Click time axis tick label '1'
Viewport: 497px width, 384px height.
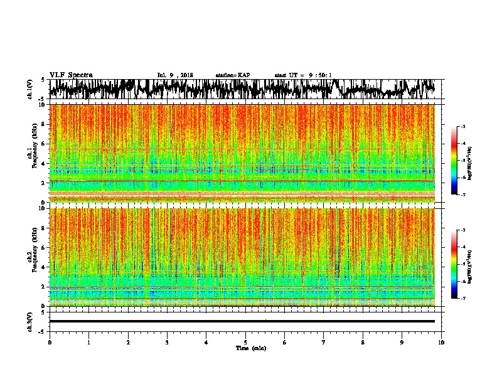(x=88, y=343)
